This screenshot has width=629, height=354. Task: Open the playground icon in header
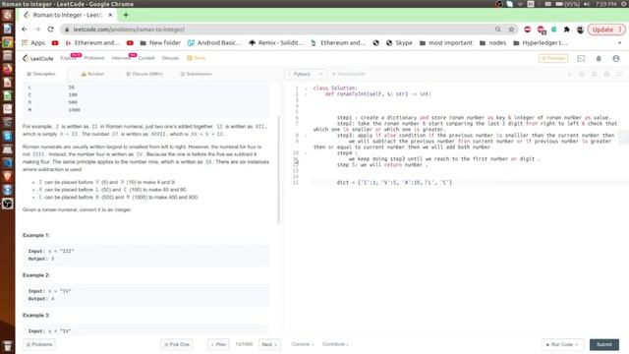point(581,59)
